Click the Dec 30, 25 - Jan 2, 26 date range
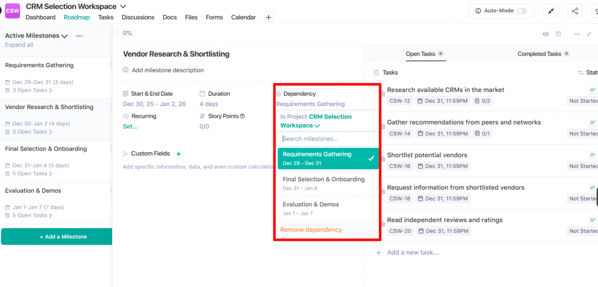The height and width of the screenshot is (287, 598). coord(154,104)
